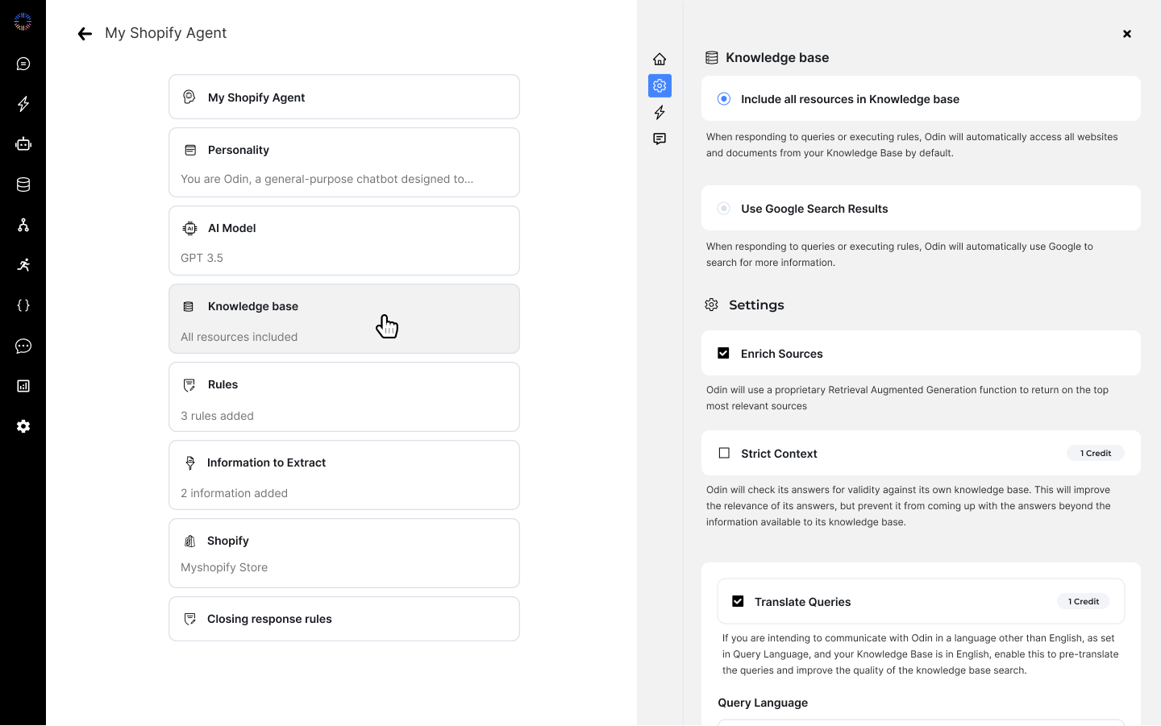Select the home icon in panel tabs

coord(660,59)
